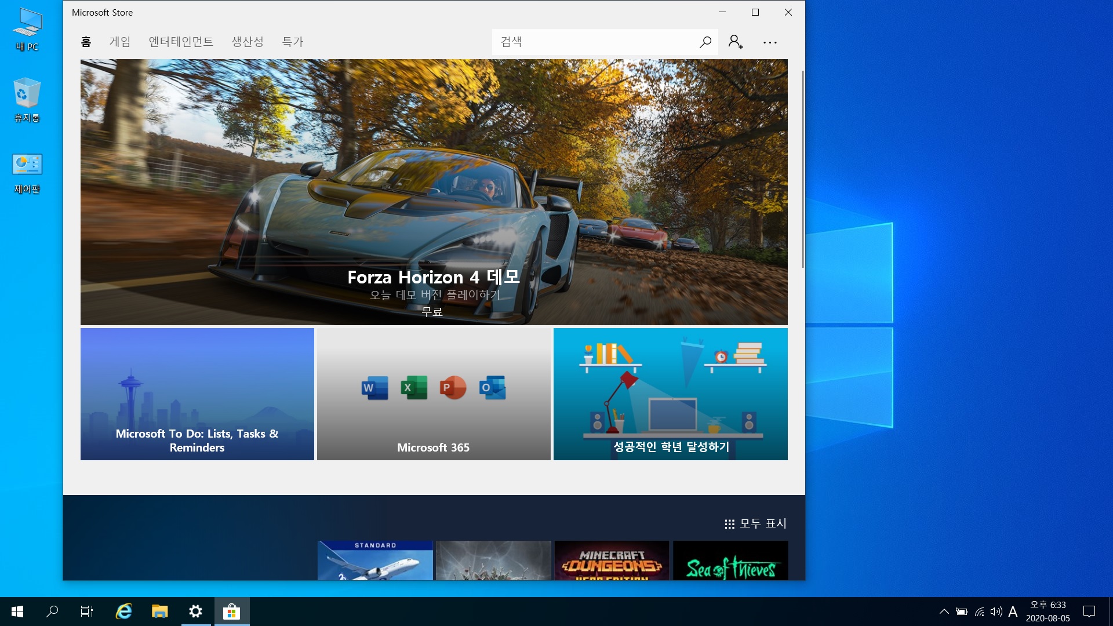Open Forza Horizon 4 데모 banner
The width and height of the screenshot is (1113, 626).
tap(434, 192)
